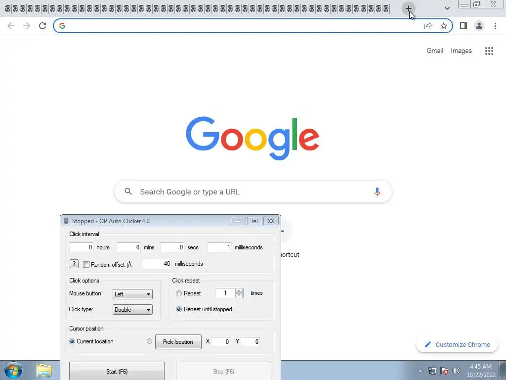The height and width of the screenshot is (380, 506).
Task: Open a new Chrome tab with plus button
Action: (408, 8)
